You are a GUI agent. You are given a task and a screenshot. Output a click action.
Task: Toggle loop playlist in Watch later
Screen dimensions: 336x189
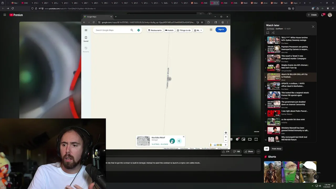268,33
